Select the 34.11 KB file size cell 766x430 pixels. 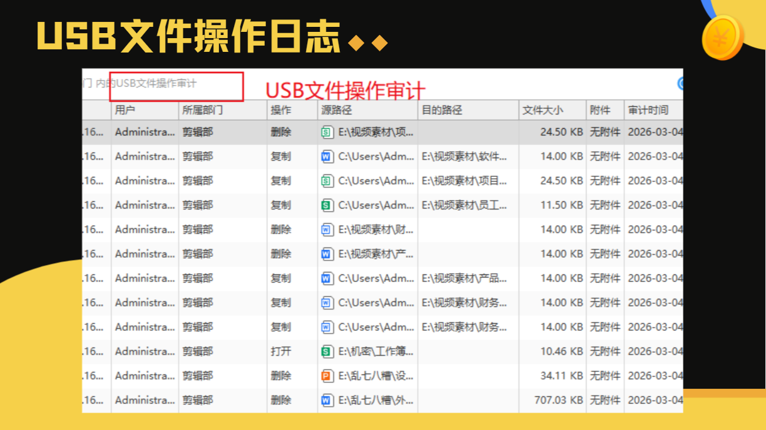pos(562,376)
